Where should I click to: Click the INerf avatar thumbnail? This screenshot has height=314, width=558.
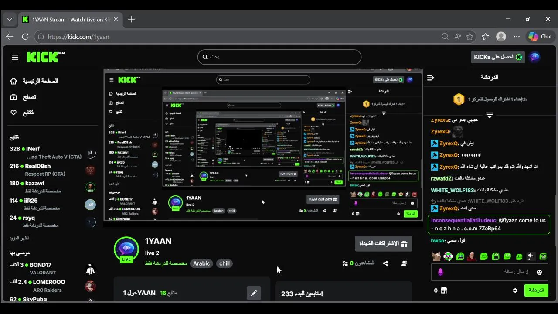point(90,153)
